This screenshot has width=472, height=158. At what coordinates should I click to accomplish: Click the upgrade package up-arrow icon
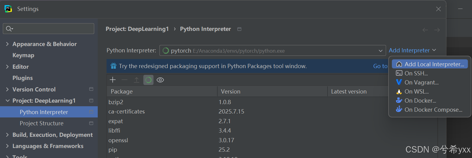137,80
